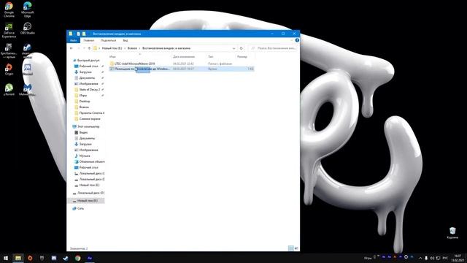The image size is (467, 263).
Task: Go forward in Explorer navigation history
Action: (78, 48)
